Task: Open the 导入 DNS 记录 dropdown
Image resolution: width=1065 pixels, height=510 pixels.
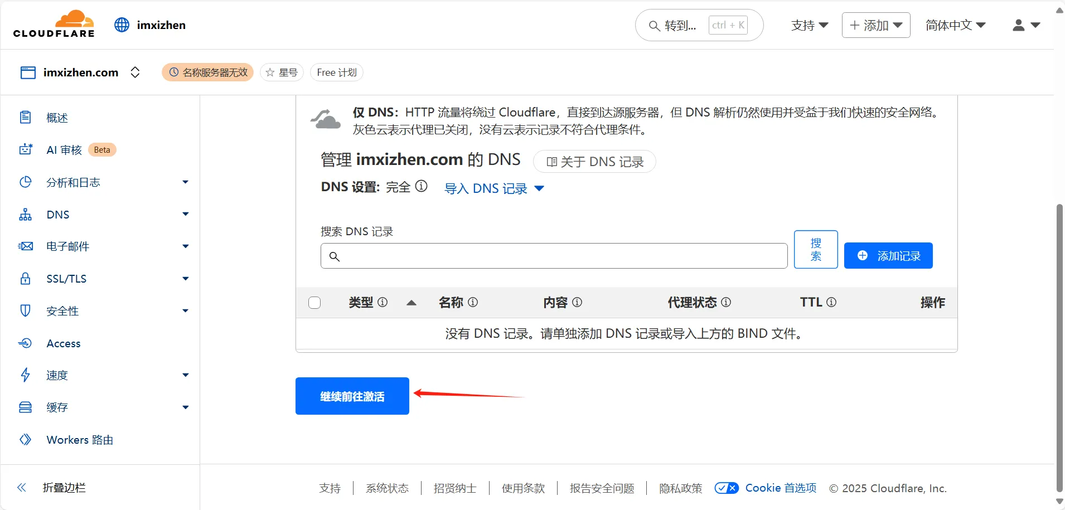Action: coord(494,188)
